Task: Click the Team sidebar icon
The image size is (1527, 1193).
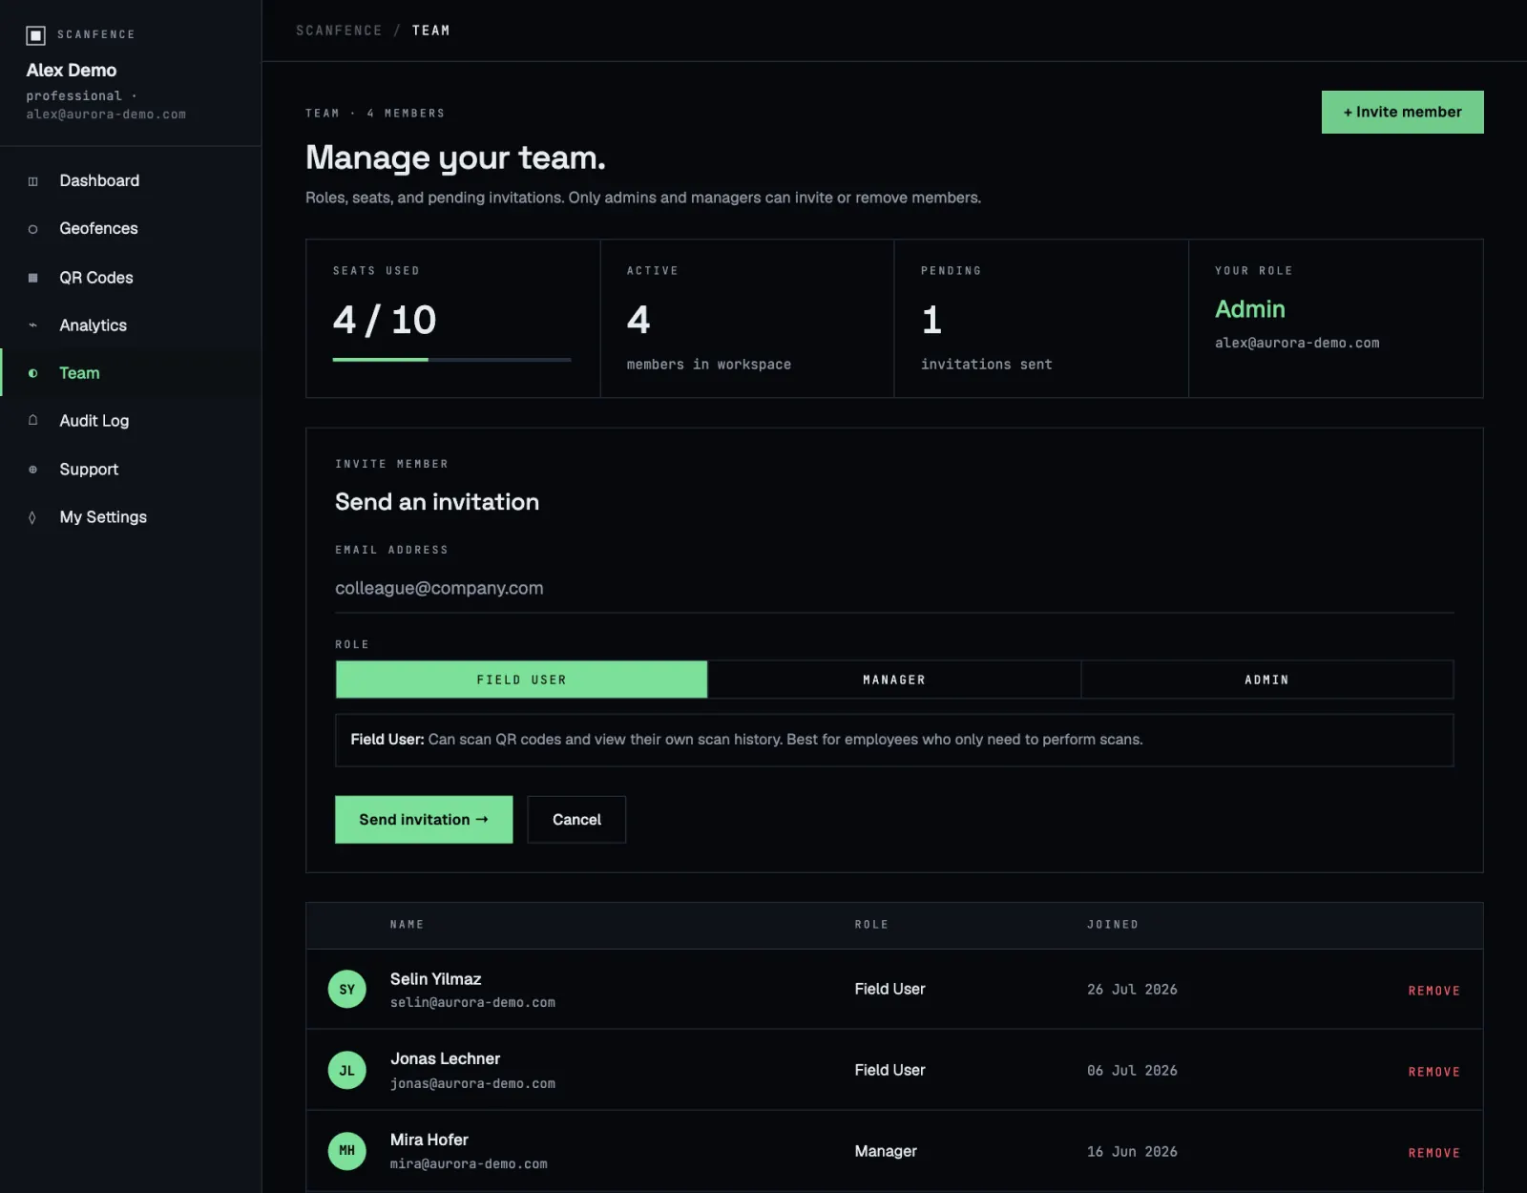Action: coord(33,373)
